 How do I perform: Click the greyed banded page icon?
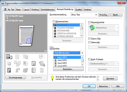click(x=42, y=70)
